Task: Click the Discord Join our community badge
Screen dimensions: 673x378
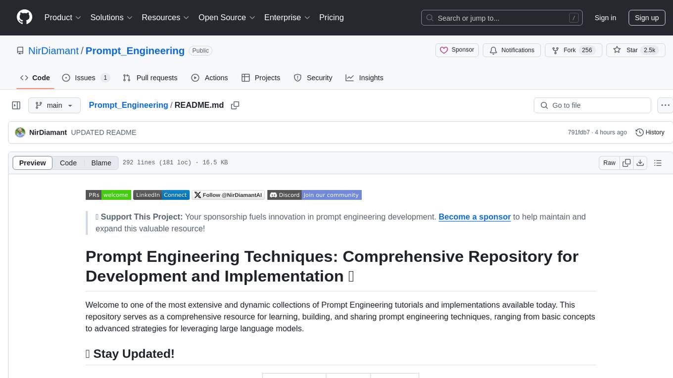Action: 314,195
